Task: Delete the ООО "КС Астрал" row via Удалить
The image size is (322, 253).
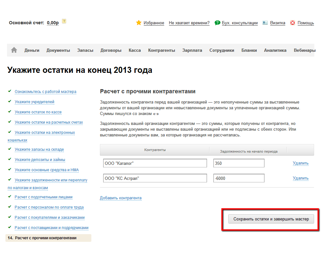Action: point(301,178)
